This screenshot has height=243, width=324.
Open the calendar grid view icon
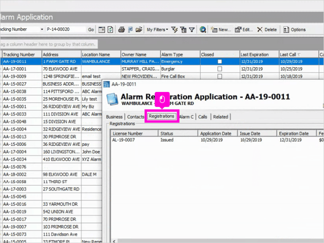point(102,30)
